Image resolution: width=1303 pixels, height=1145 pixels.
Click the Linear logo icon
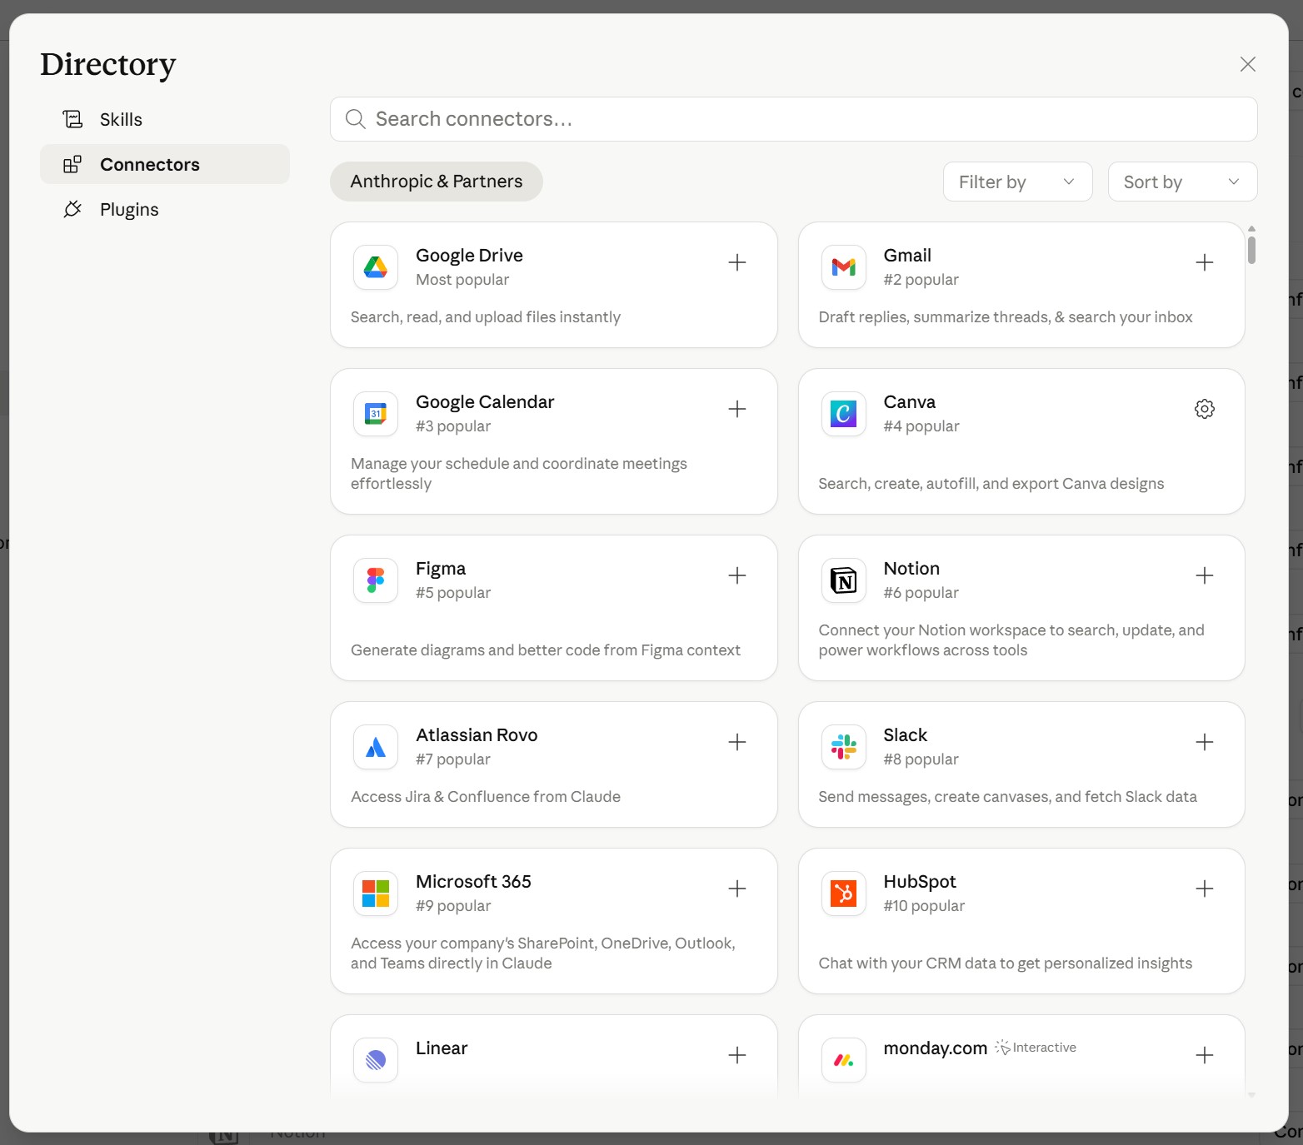376,1060
